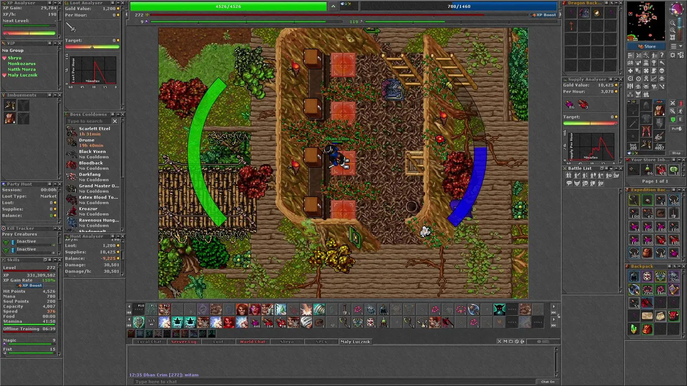Switch to Loot chat tab
The width and height of the screenshot is (687, 386).
(x=218, y=342)
